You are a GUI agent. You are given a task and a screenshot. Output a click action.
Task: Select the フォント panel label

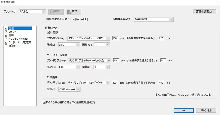(x=12, y=32)
